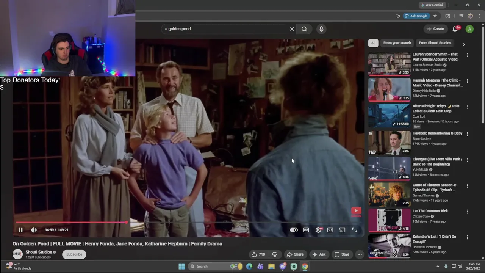485x273 pixels.
Task: Open the Create menu
Action: pyautogui.click(x=435, y=29)
